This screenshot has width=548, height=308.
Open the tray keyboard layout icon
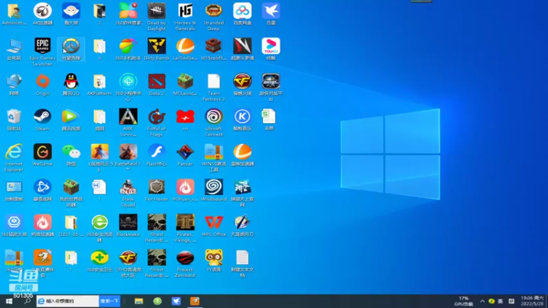click(511, 301)
